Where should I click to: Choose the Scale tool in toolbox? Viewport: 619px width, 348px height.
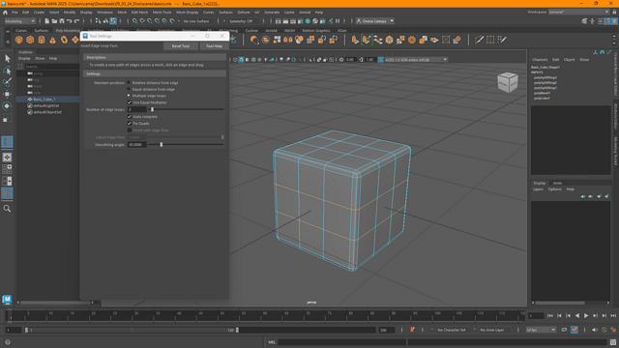pyautogui.click(x=7, y=118)
